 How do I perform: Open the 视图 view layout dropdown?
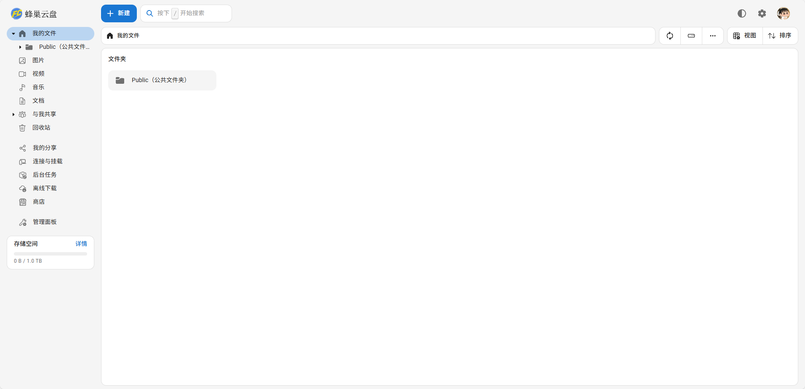(x=745, y=36)
